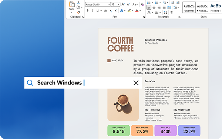Increase paragraph indent
The width and height of the screenshot is (222, 139).
(x=178, y=2)
